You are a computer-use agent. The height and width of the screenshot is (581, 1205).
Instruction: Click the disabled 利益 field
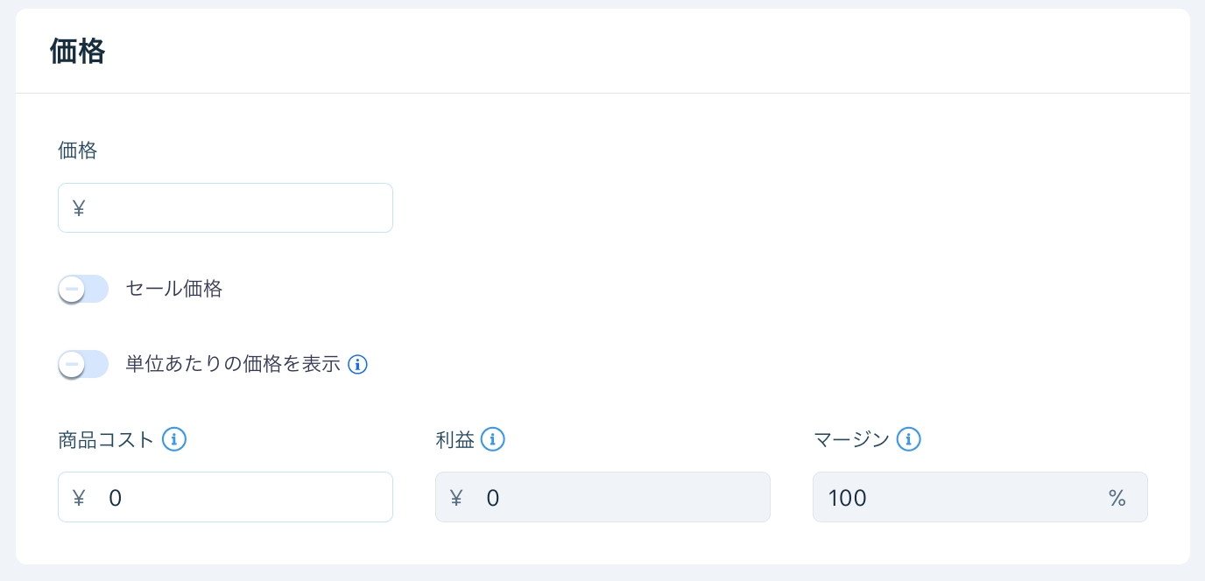[x=602, y=497]
